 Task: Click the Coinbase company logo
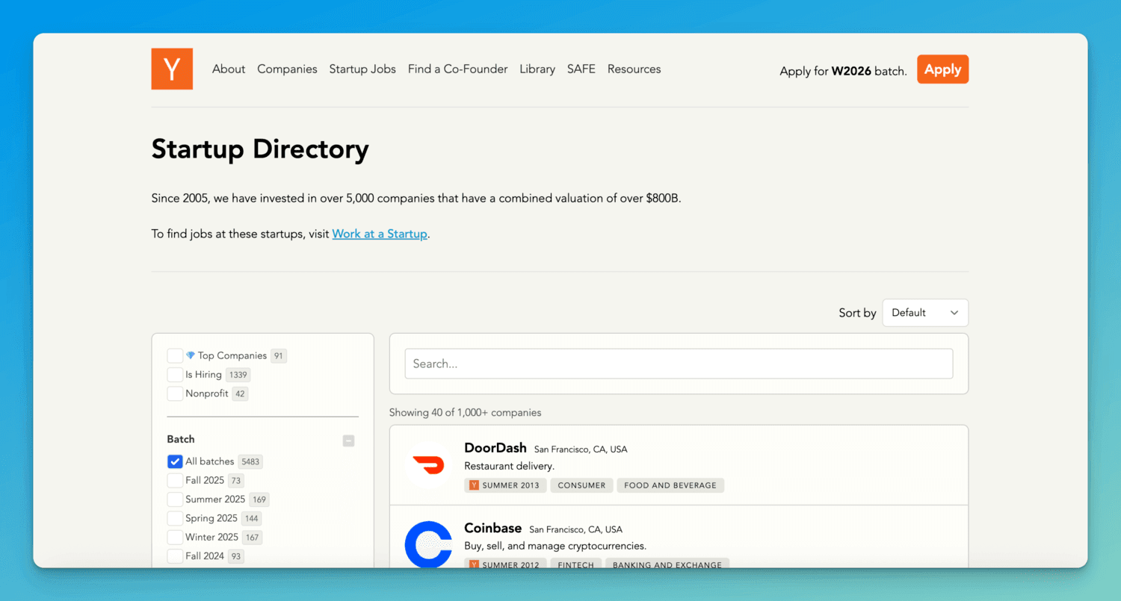pos(428,545)
